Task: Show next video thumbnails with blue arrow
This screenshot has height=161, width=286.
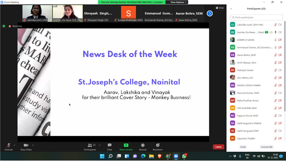Action: tap(209, 13)
